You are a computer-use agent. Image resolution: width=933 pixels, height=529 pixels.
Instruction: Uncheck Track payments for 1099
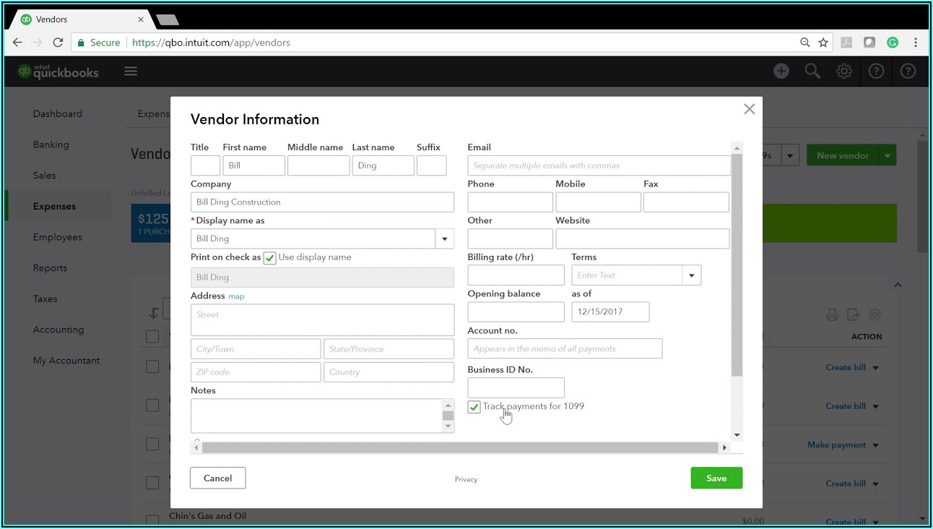474,407
